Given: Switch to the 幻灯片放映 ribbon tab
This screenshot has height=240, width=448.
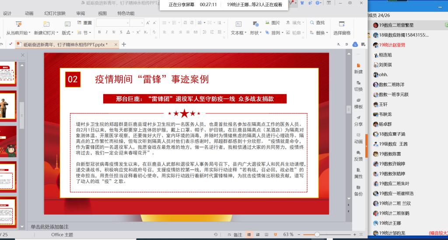Looking at the screenshot, I should [x=55, y=14].
